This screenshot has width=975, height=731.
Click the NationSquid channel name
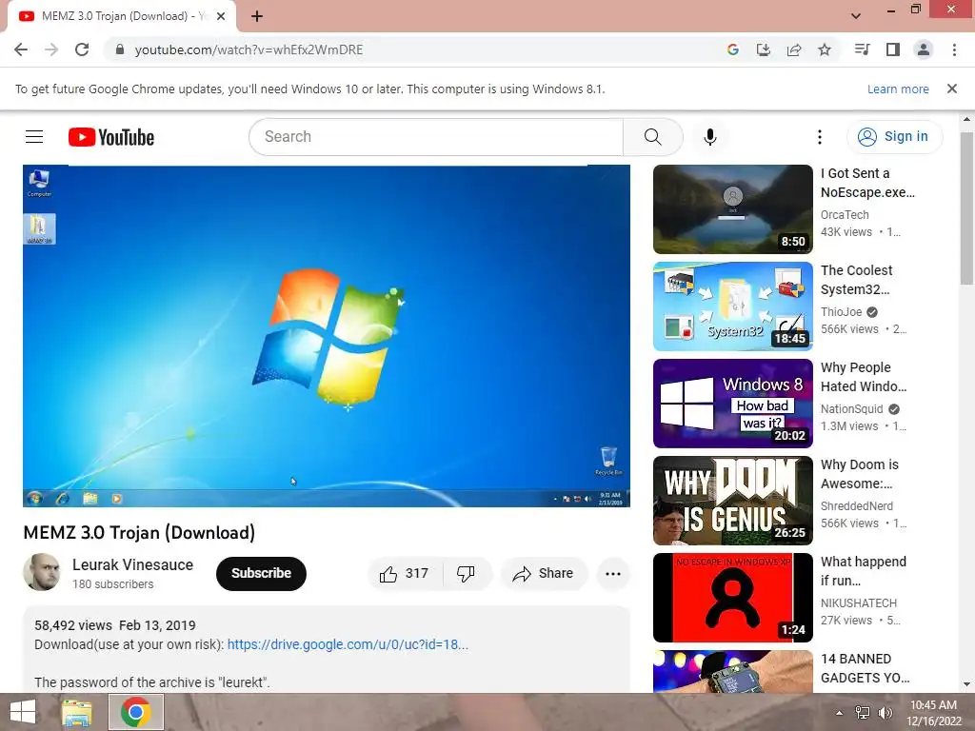851,409
